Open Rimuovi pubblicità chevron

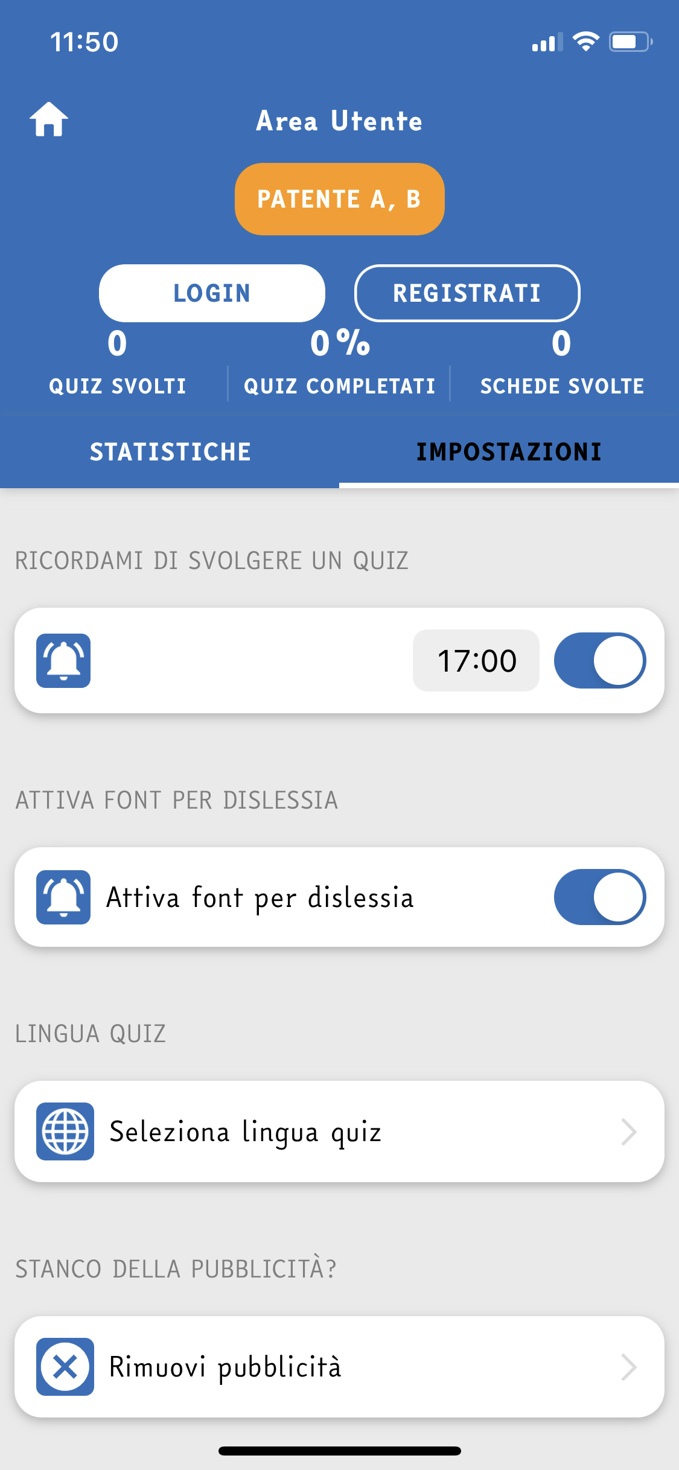click(x=629, y=1367)
